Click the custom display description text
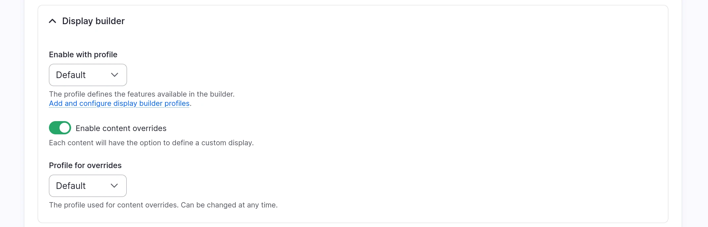 point(151,143)
